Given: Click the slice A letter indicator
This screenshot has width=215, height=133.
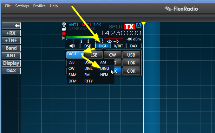Looking at the screenshot, I should (139, 26).
